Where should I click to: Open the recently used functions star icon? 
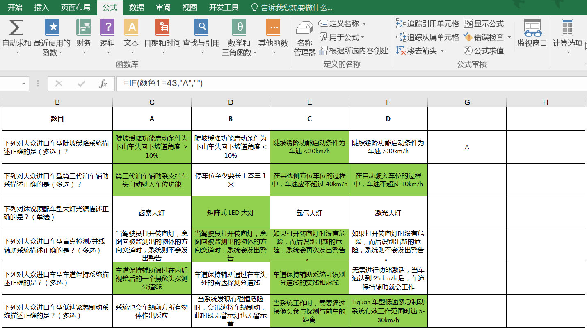(x=52, y=28)
